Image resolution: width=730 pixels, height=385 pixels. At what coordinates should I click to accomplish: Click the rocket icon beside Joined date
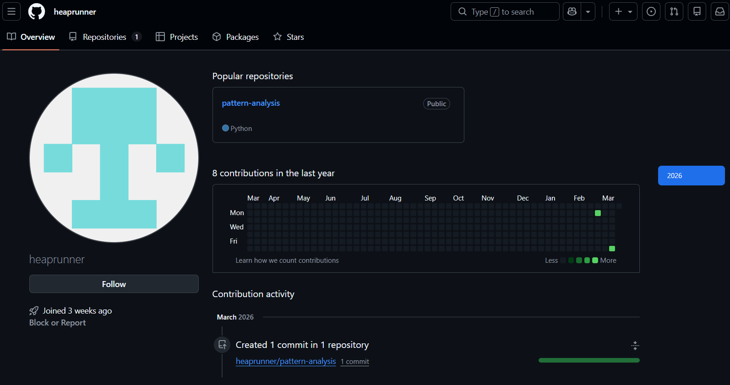[34, 311]
